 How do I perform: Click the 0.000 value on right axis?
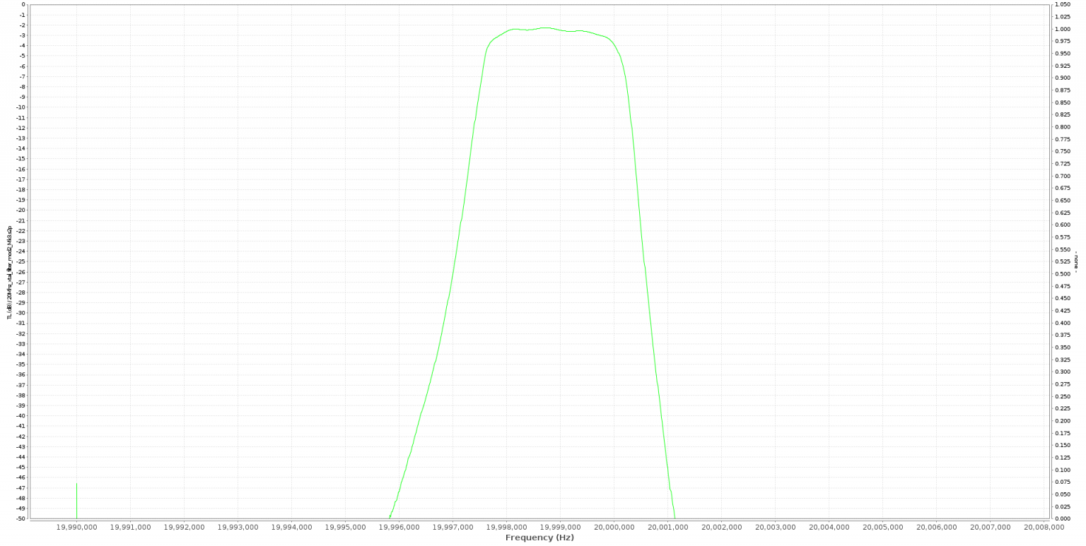pos(1064,517)
